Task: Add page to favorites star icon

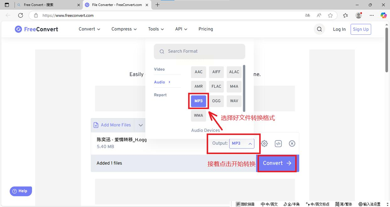Action: (x=330, y=15)
